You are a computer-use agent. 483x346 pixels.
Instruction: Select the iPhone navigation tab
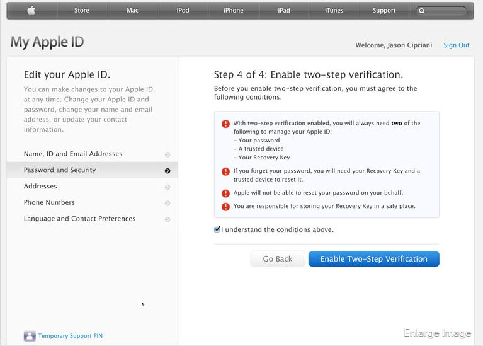tap(233, 11)
